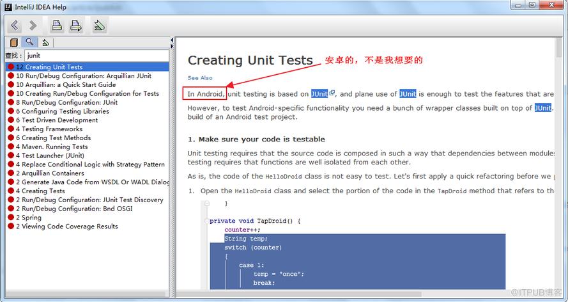Switch to the Search magnifier tab
Viewport: 568px width, 302px height.
click(x=29, y=42)
